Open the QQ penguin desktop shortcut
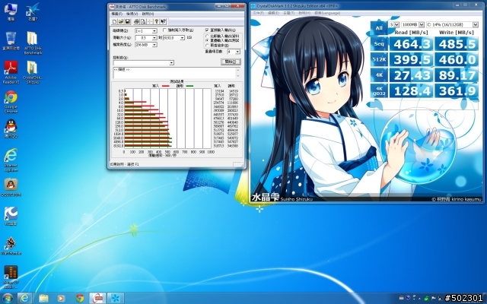 (x=11, y=128)
